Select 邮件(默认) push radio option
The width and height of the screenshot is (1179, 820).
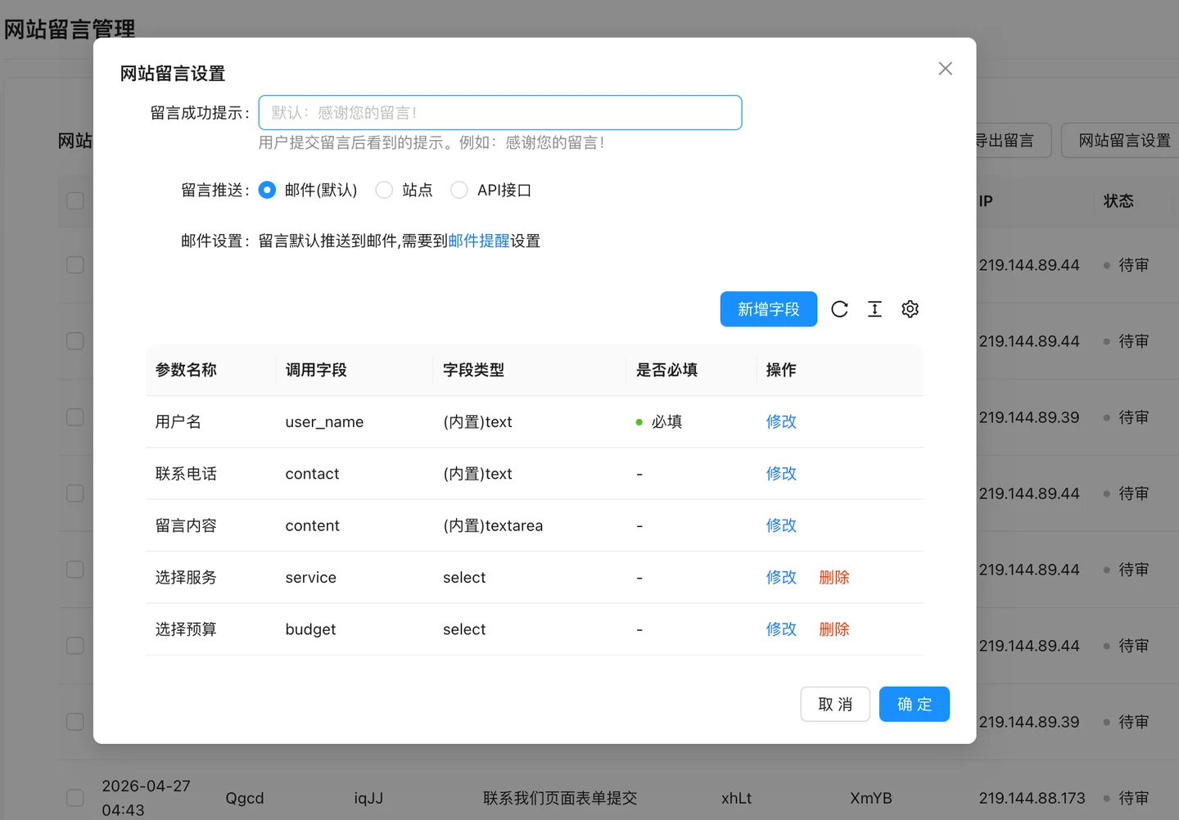[267, 190]
